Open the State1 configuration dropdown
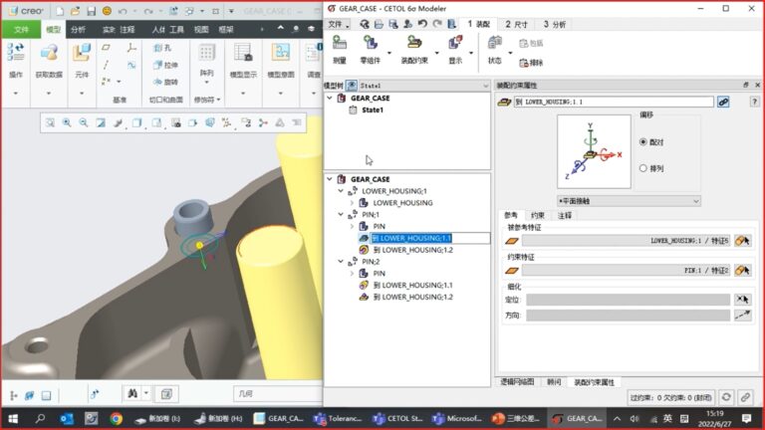Screen dimensions: 765x430 424,86
